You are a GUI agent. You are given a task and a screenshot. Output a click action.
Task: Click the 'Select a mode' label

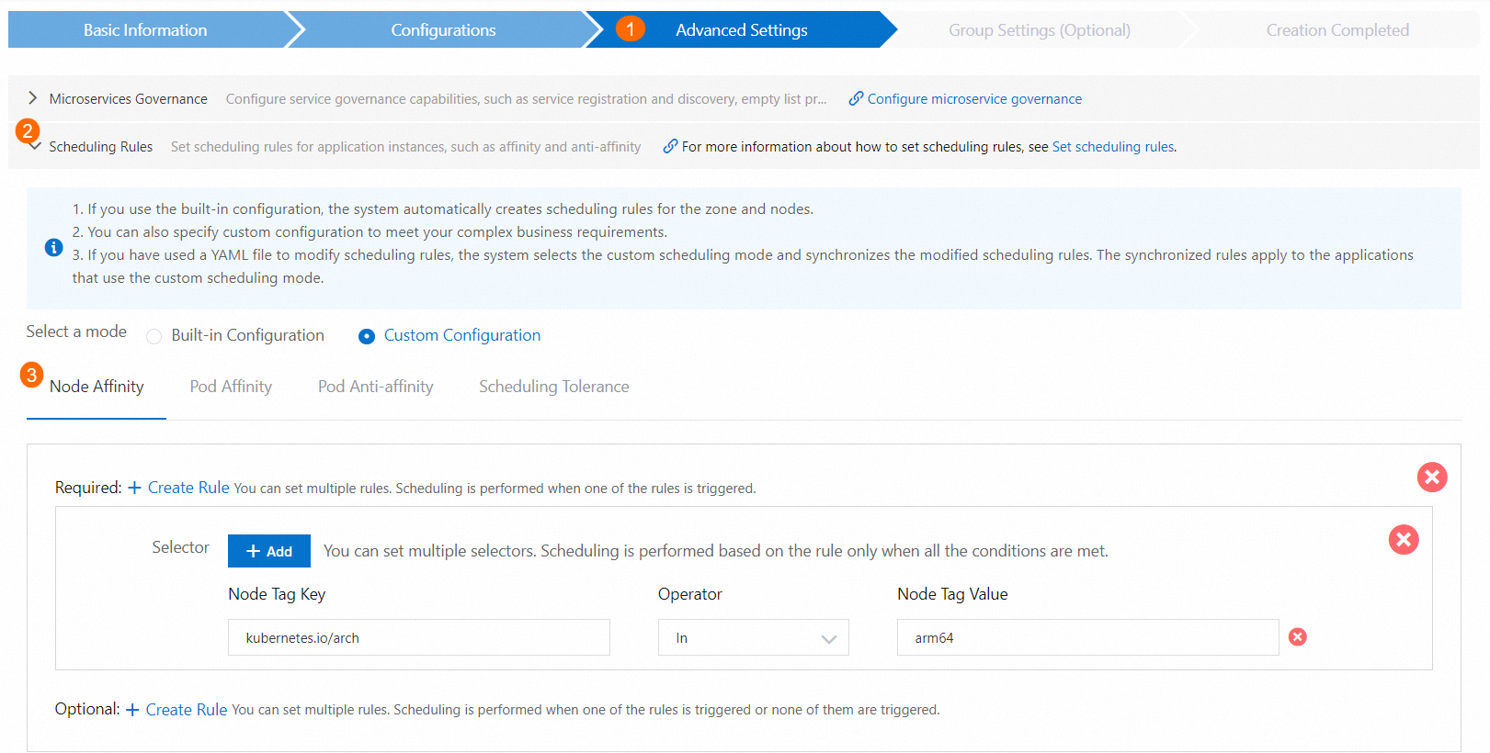click(76, 332)
